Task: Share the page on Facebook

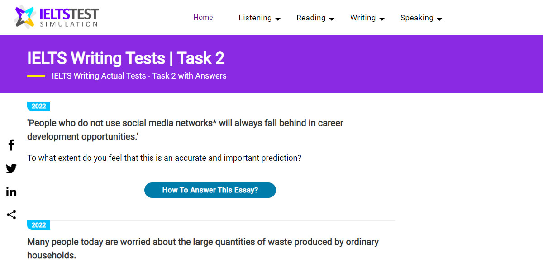Action: pos(11,145)
